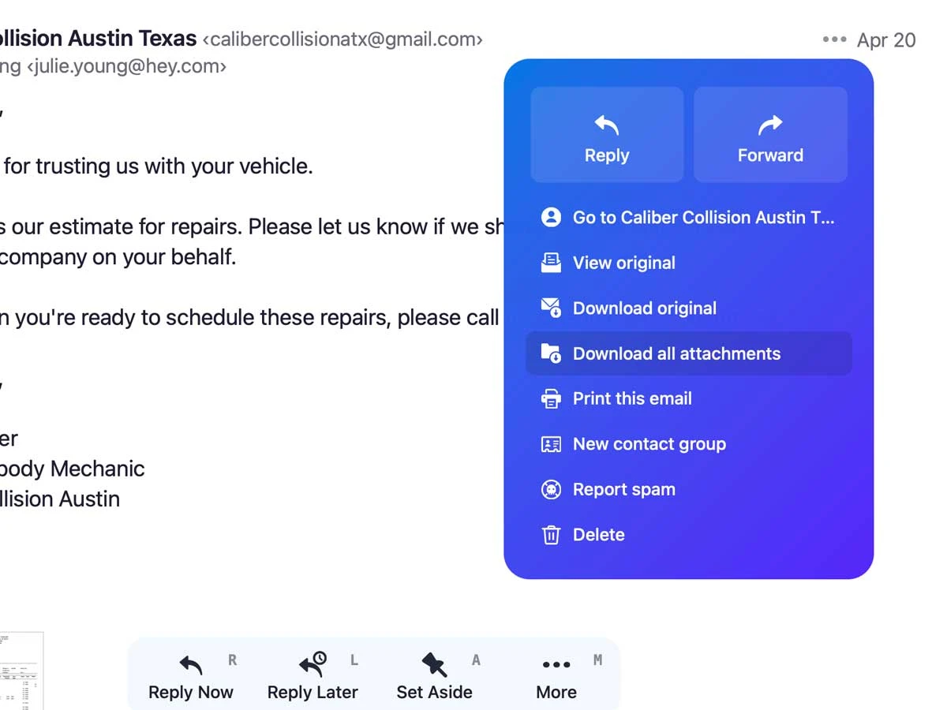
Task: Click the View original inbox icon
Action: (551, 263)
